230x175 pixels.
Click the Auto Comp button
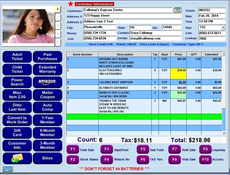coord(48,108)
